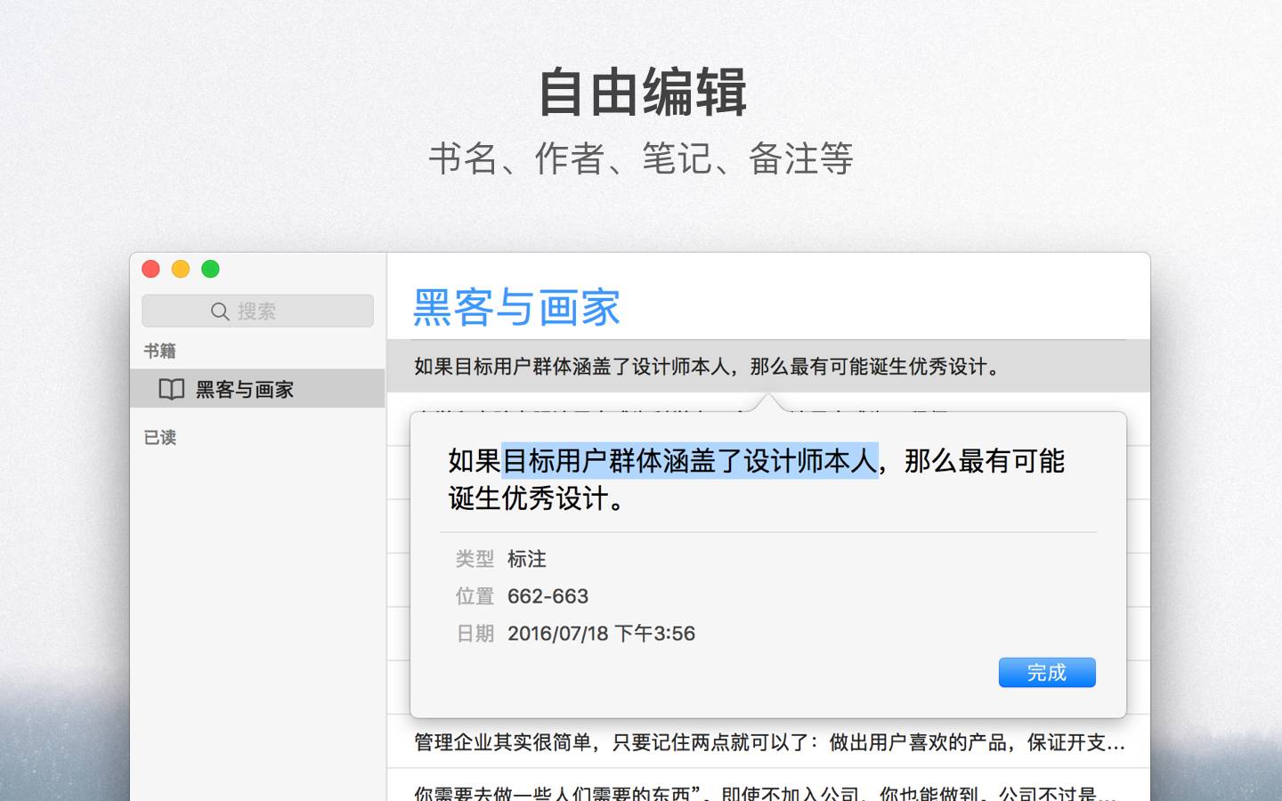The height and width of the screenshot is (801, 1282).
Task: Click the book icon beside 黑客与画家
Action: coord(172,389)
